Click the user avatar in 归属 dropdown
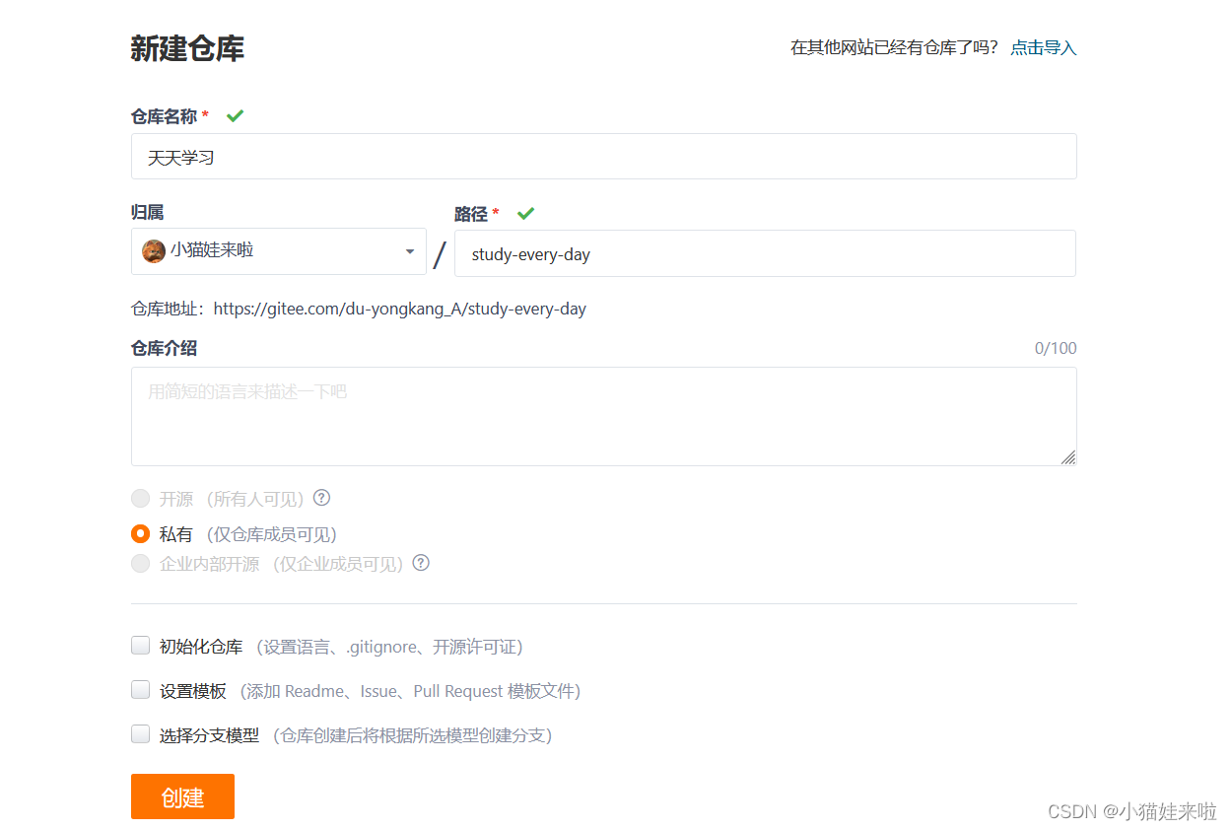This screenshot has width=1232, height=830. [153, 251]
